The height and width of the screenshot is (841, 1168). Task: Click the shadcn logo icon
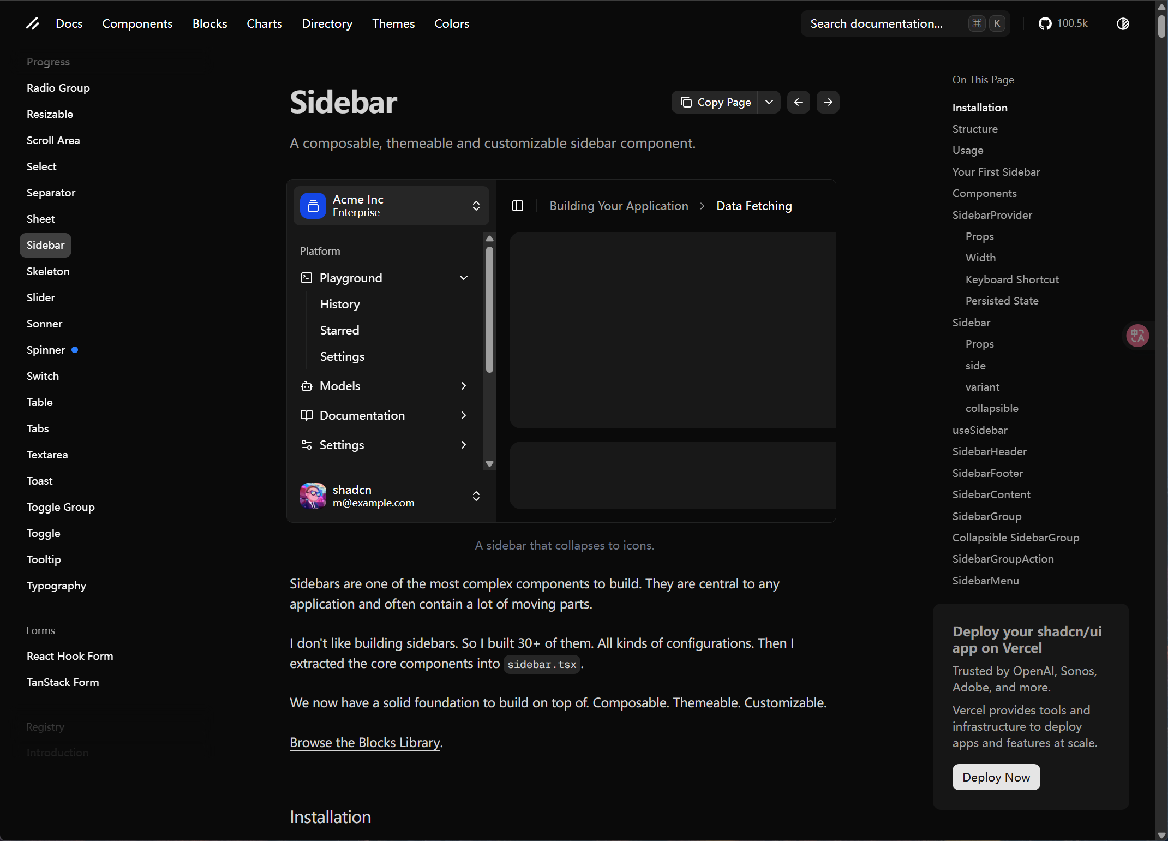coord(33,23)
